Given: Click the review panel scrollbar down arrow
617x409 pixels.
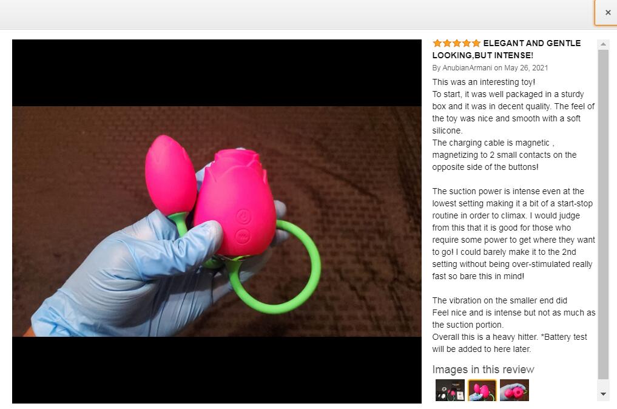Looking at the screenshot, I should pos(603,394).
